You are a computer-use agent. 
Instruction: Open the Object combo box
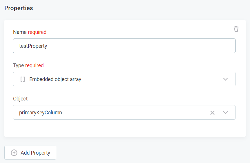click(116, 113)
